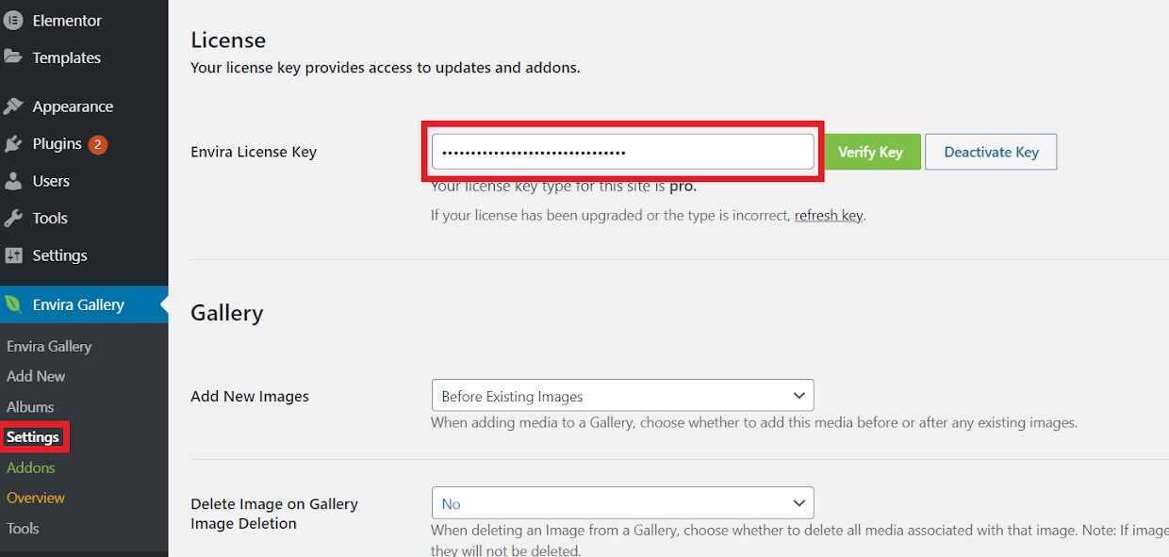
Task: Click the refresh key link
Action: pyautogui.click(x=828, y=215)
